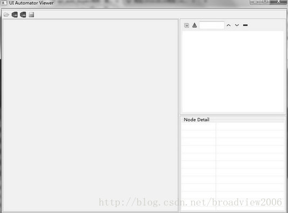Click the Device Screenshot icon next to the folder
288x213 pixels.
15,15
